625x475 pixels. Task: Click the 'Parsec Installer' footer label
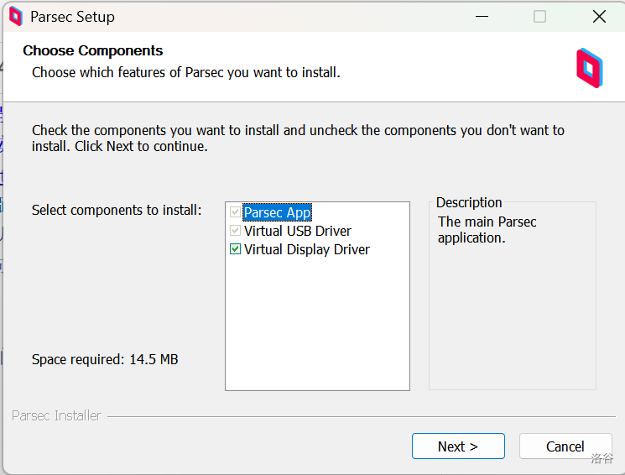tap(56, 415)
